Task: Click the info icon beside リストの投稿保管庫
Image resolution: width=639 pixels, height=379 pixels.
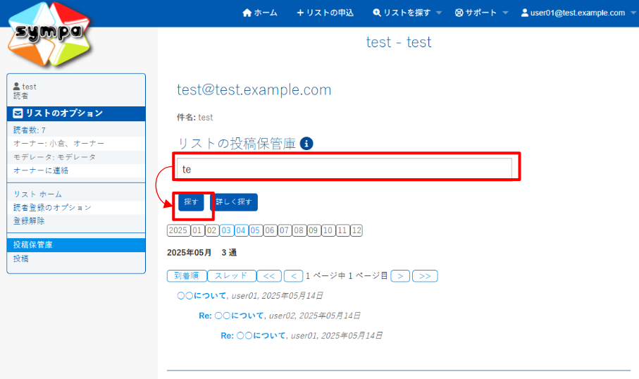Action: click(x=306, y=144)
